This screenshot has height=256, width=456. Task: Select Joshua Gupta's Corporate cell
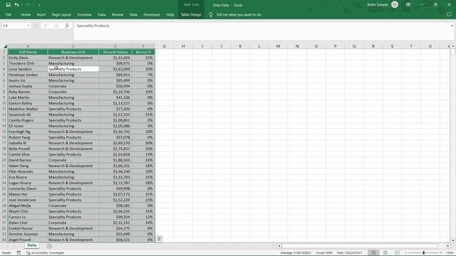pos(73,86)
